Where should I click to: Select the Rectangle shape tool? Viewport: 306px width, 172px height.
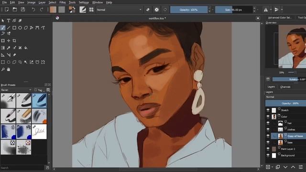[14, 28]
